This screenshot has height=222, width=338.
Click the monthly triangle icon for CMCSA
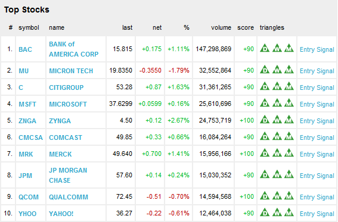pos(289,136)
